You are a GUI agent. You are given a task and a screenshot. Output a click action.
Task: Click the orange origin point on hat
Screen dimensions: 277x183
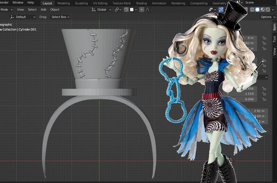(99, 79)
